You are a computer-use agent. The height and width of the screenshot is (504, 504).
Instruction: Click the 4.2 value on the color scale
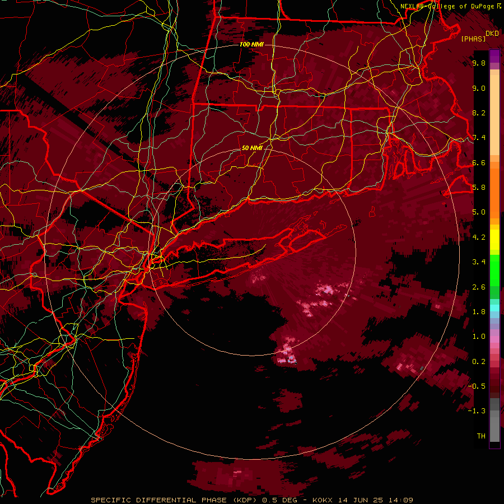coord(479,237)
